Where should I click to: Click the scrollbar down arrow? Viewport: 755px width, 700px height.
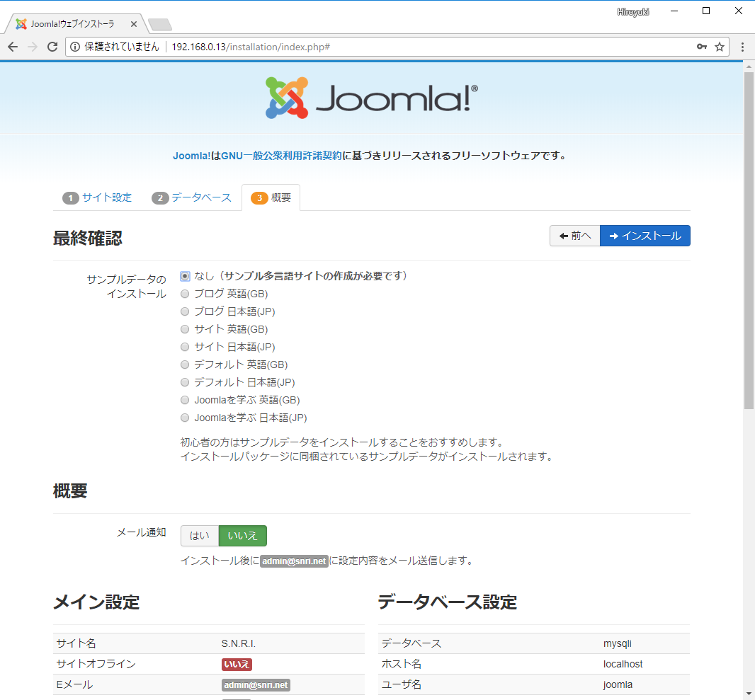click(749, 694)
